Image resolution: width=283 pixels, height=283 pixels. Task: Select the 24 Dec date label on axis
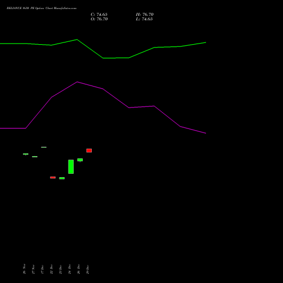(x=70, y=269)
